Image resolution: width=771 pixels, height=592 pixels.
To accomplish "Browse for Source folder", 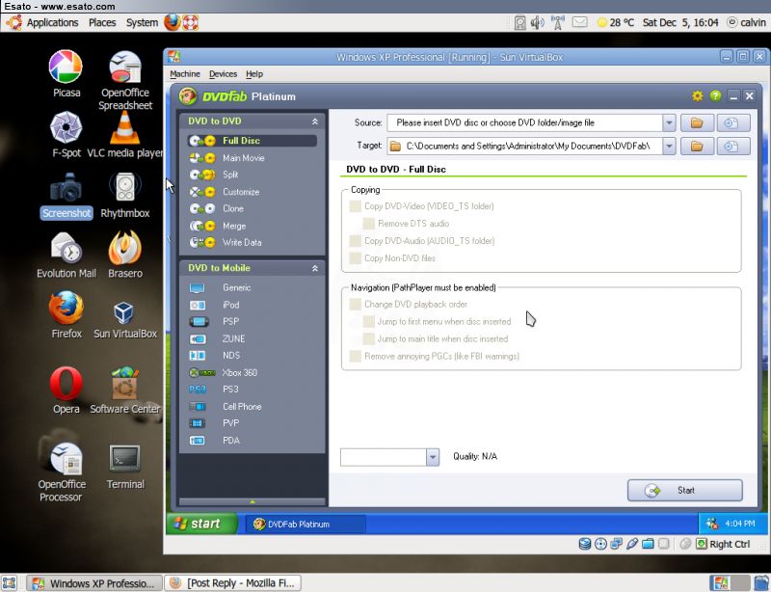I will click(x=697, y=122).
